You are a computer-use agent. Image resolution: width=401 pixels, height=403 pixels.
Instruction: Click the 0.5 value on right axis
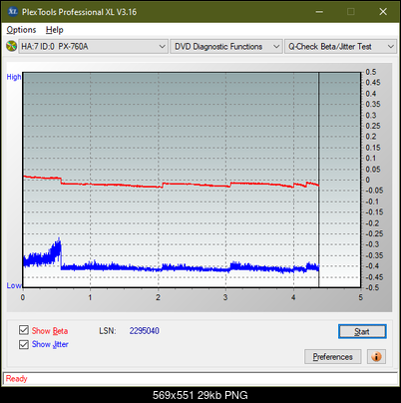coord(371,72)
